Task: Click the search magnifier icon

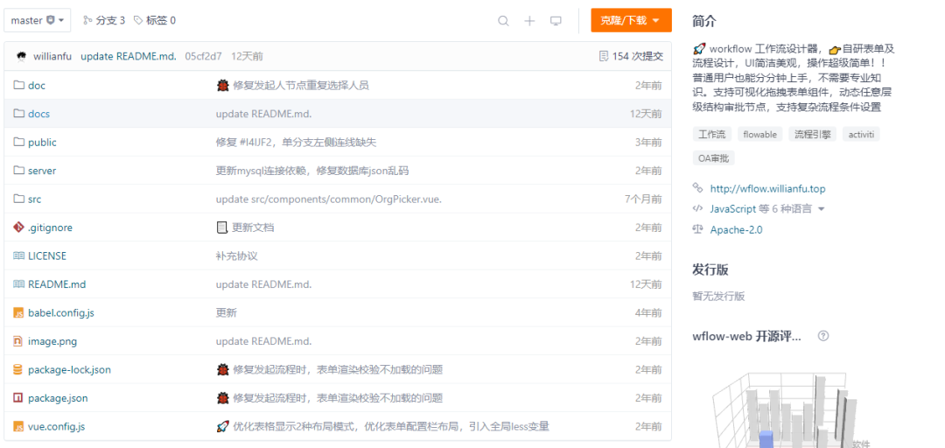Action: point(503,21)
